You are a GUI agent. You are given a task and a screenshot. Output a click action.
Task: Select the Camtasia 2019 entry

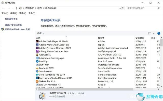[x=46, y=68]
